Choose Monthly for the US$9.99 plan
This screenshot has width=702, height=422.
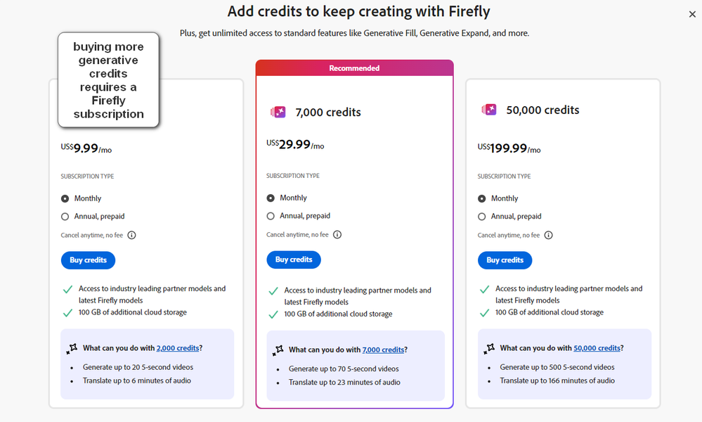tap(65, 198)
